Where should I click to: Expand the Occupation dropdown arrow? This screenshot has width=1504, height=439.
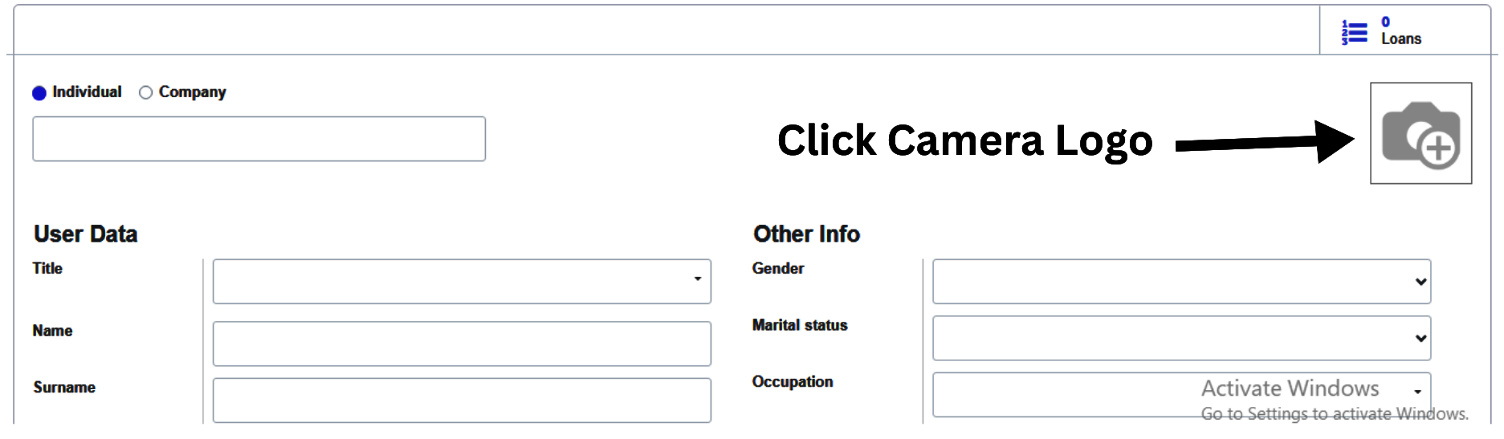(x=1418, y=392)
